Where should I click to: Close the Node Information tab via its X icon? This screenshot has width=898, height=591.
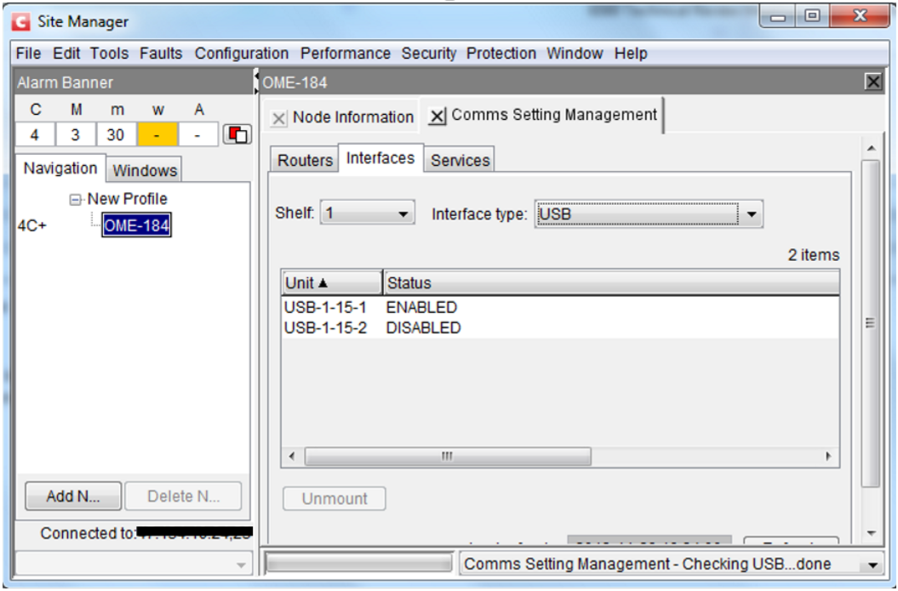[x=279, y=118]
